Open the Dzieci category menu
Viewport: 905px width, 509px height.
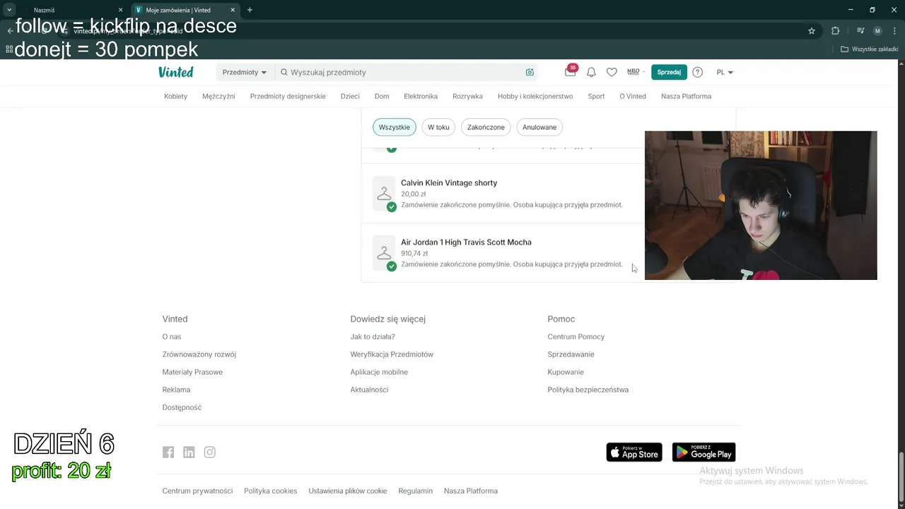click(x=350, y=96)
